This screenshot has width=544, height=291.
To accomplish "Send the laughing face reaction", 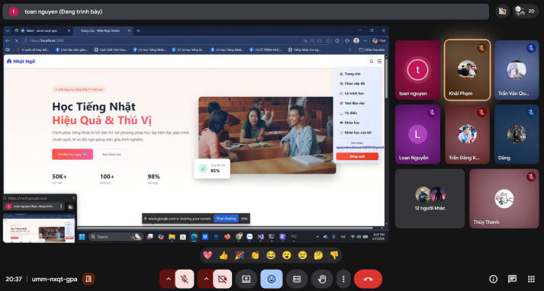I will click(x=271, y=255).
